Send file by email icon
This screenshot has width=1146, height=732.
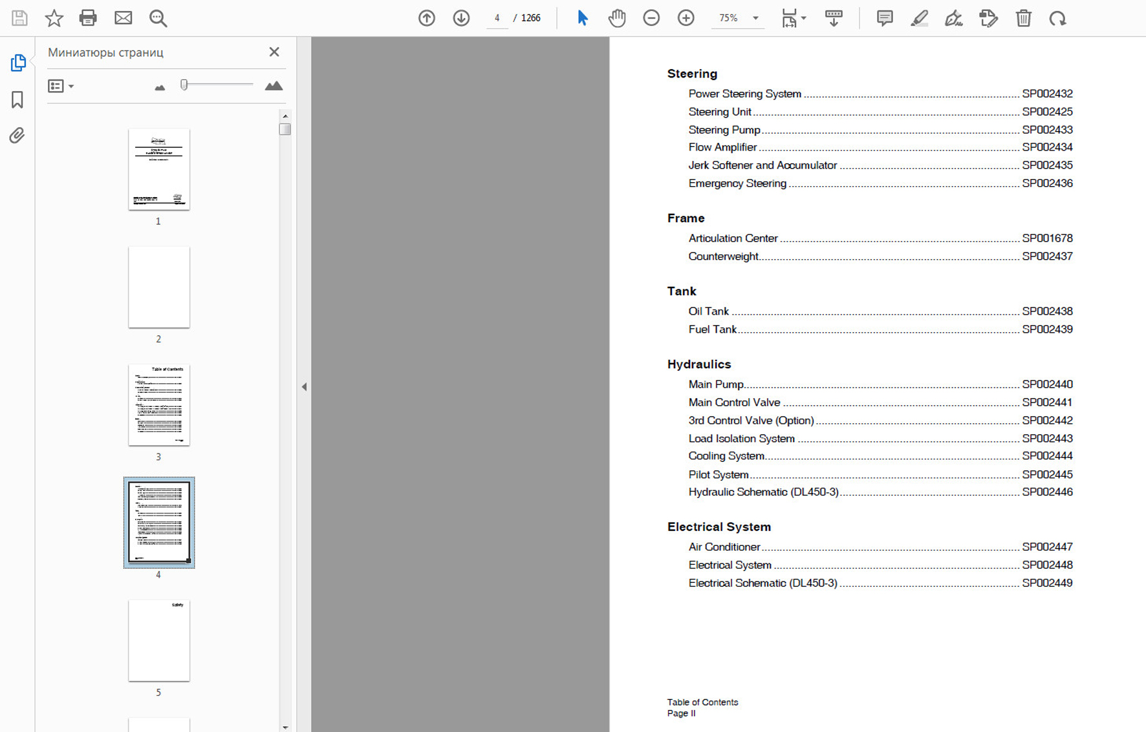click(123, 18)
